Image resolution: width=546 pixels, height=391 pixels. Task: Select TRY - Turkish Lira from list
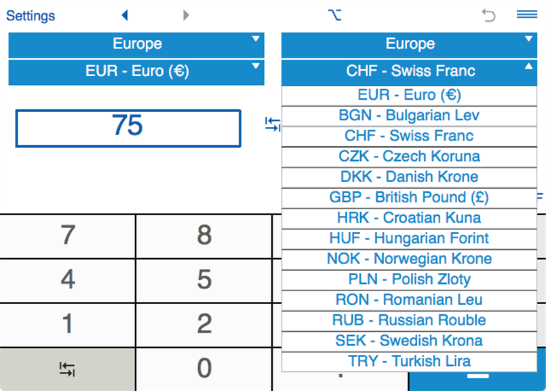[409, 361]
